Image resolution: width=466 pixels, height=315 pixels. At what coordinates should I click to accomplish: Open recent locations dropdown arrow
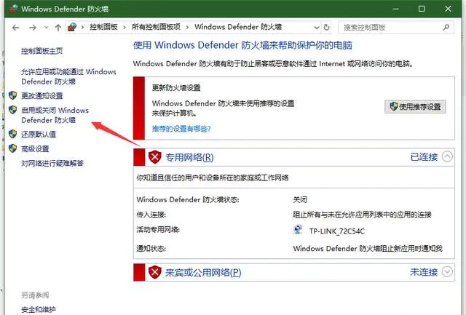click(46, 28)
